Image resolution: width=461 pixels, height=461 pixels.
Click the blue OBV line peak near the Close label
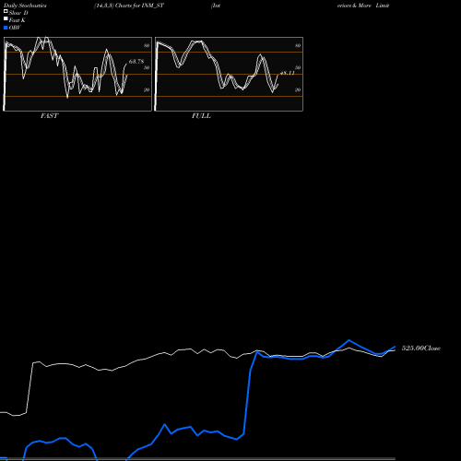point(349,340)
